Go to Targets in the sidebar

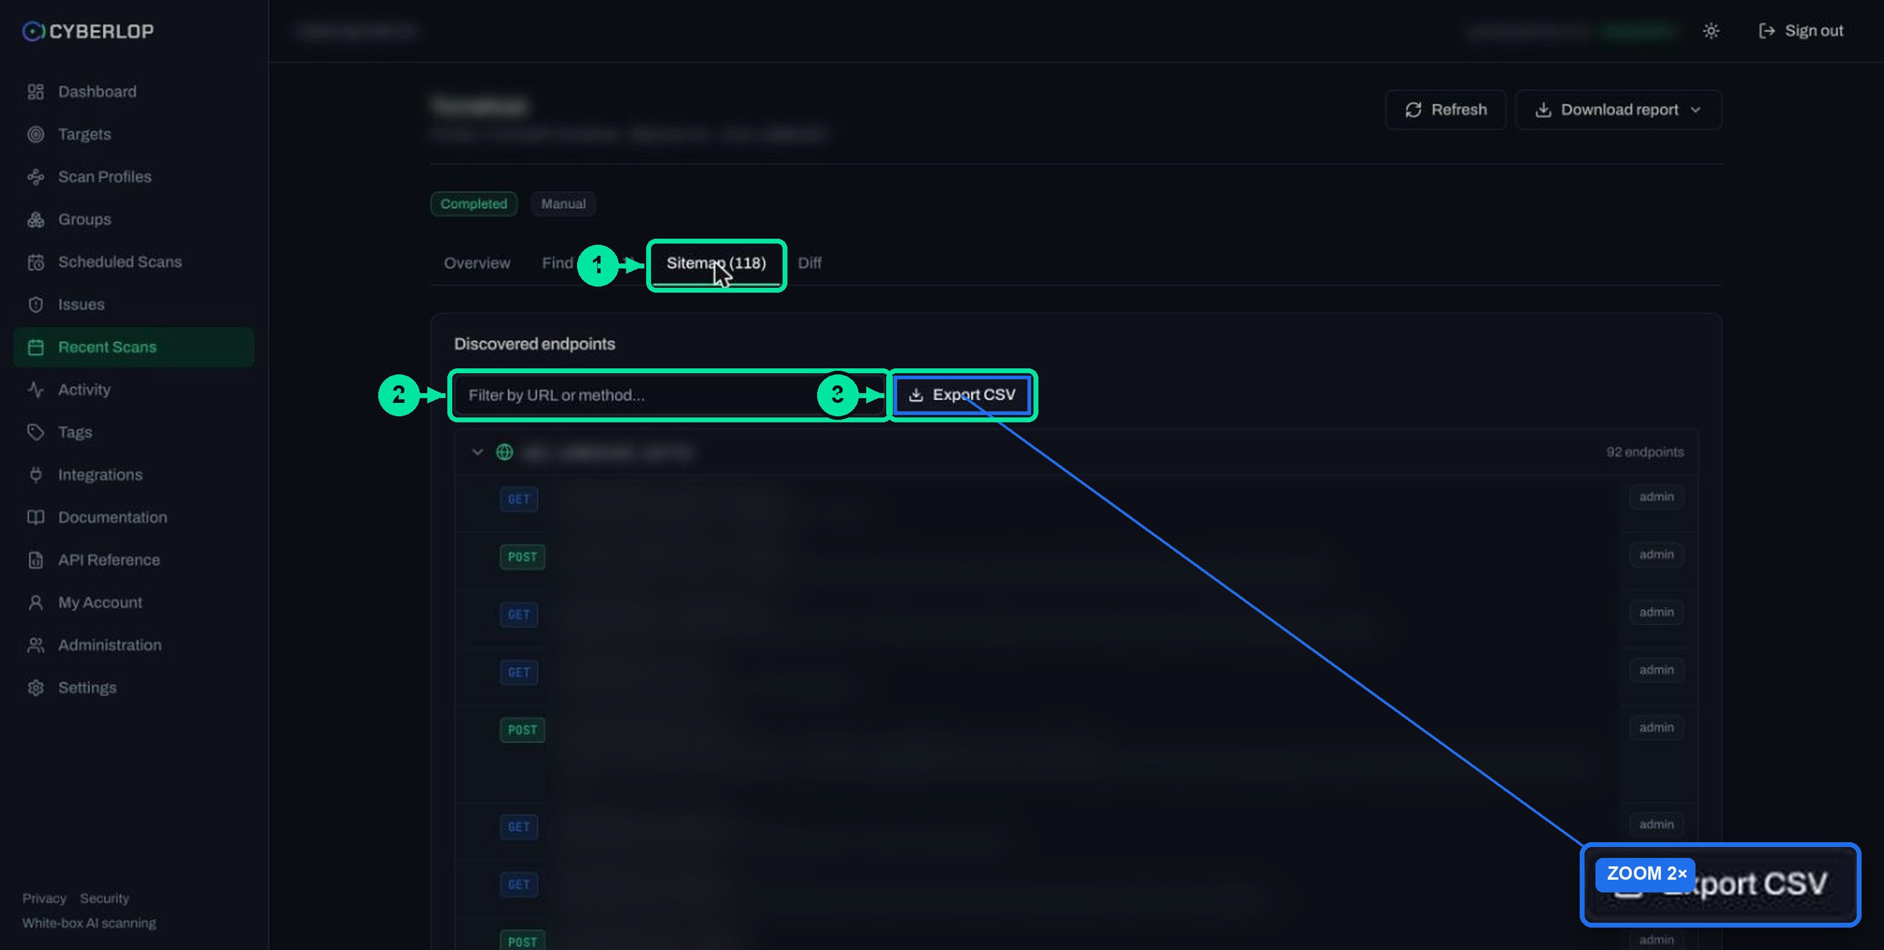(x=133, y=134)
